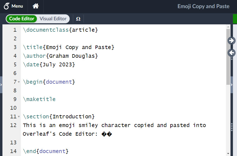Collapse the document block fold arrow at line 7
237x156 pixels.
pyautogui.click(x=19, y=82)
